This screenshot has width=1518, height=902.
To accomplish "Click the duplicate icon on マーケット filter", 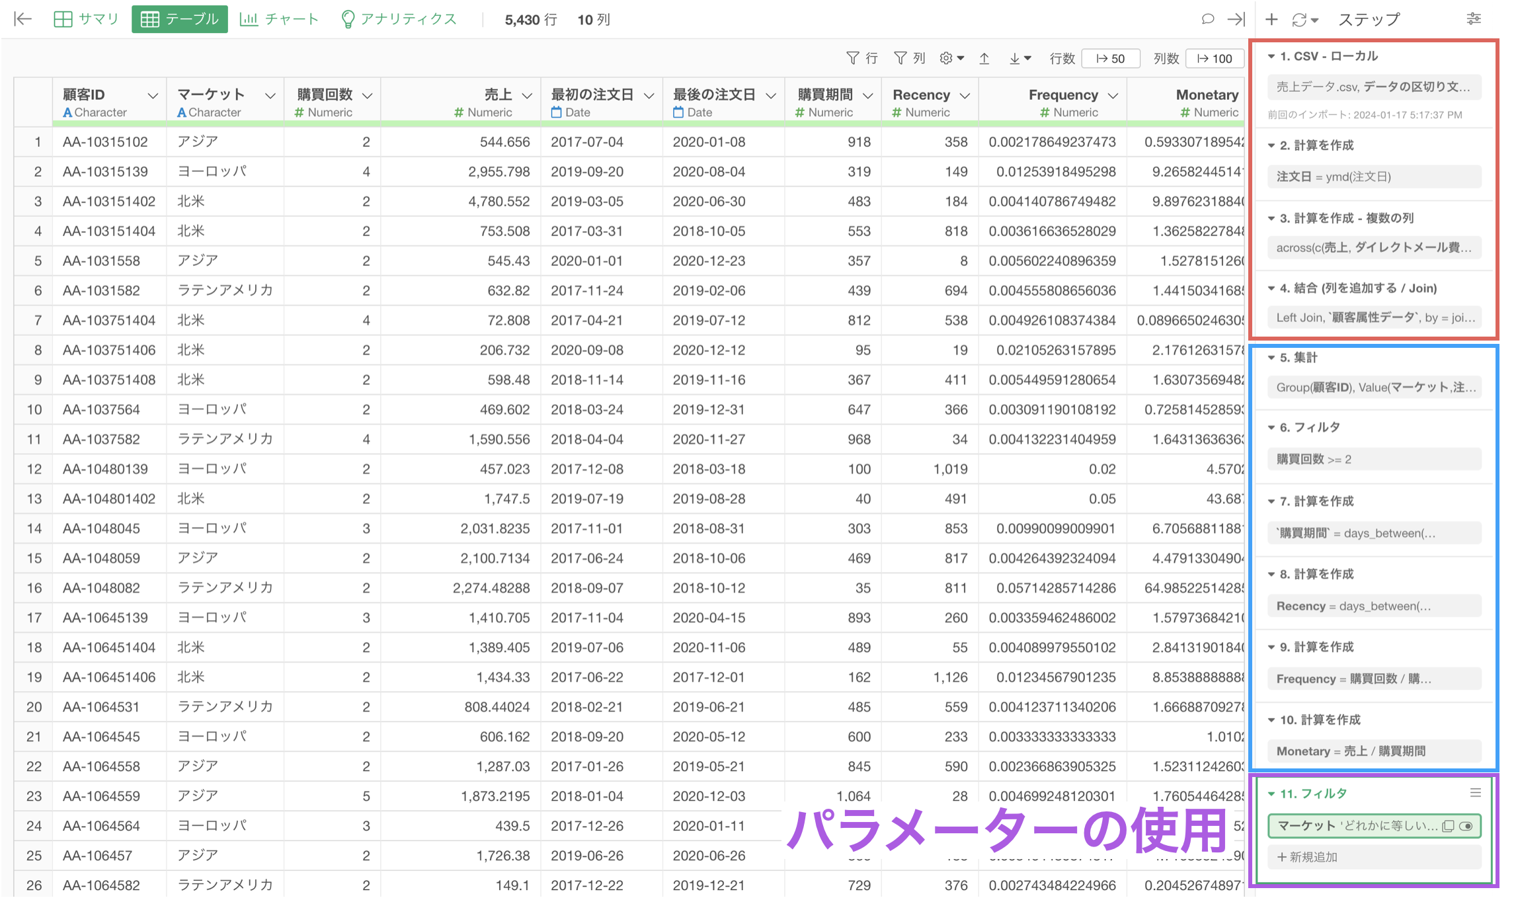I will [1447, 826].
